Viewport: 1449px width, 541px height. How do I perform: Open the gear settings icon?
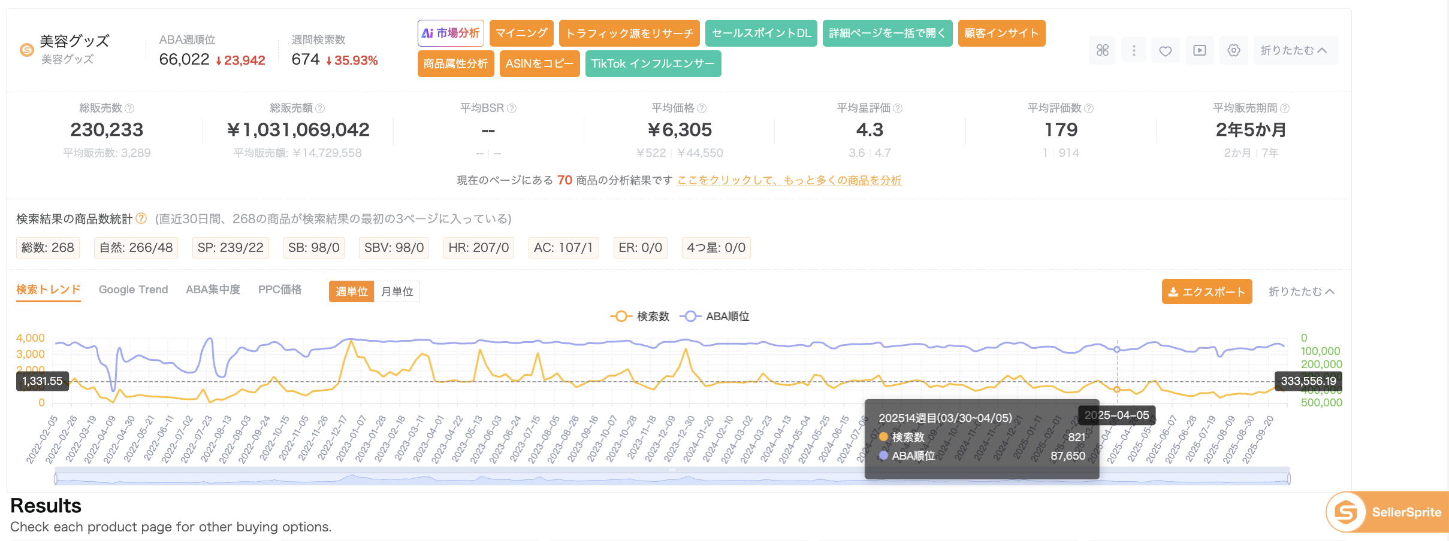[1233, 50]
